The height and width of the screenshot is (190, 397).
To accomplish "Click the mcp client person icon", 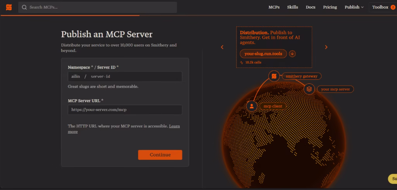I will tap(252, 106).
